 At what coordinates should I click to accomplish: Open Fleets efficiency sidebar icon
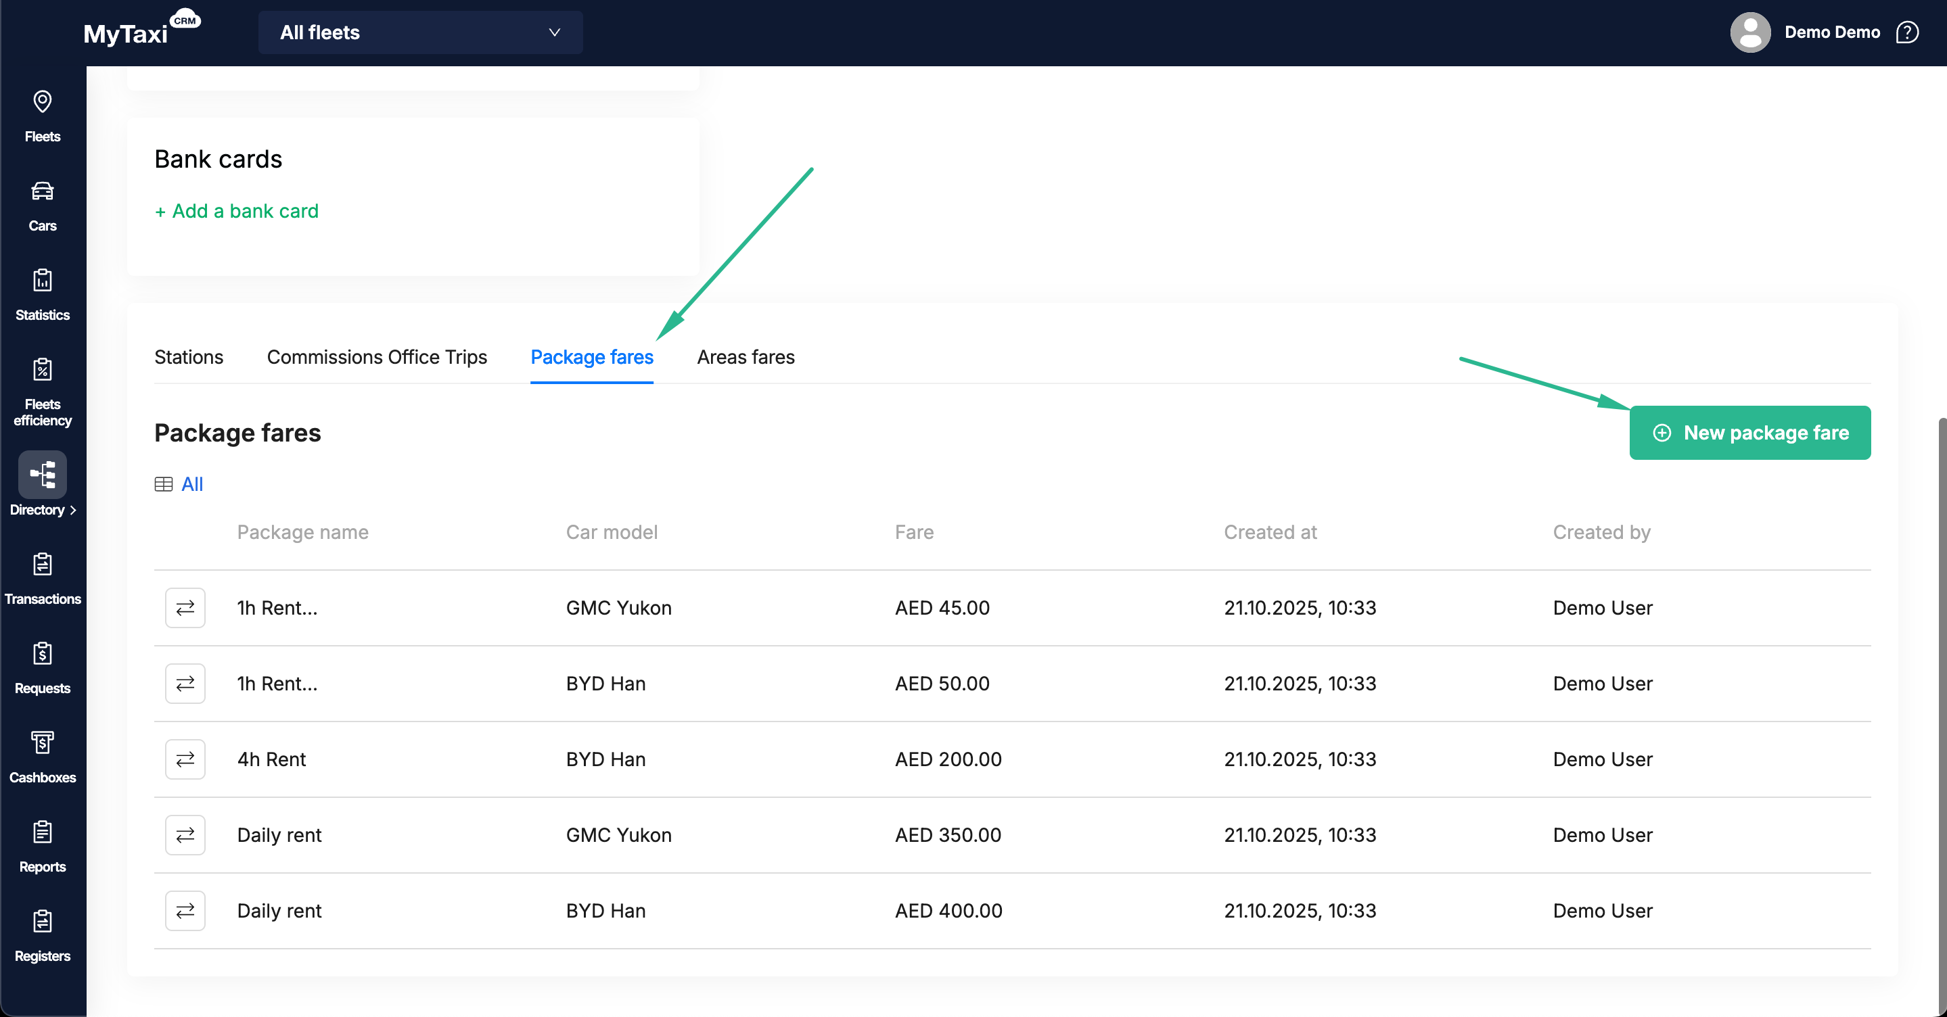click(43, 369)
